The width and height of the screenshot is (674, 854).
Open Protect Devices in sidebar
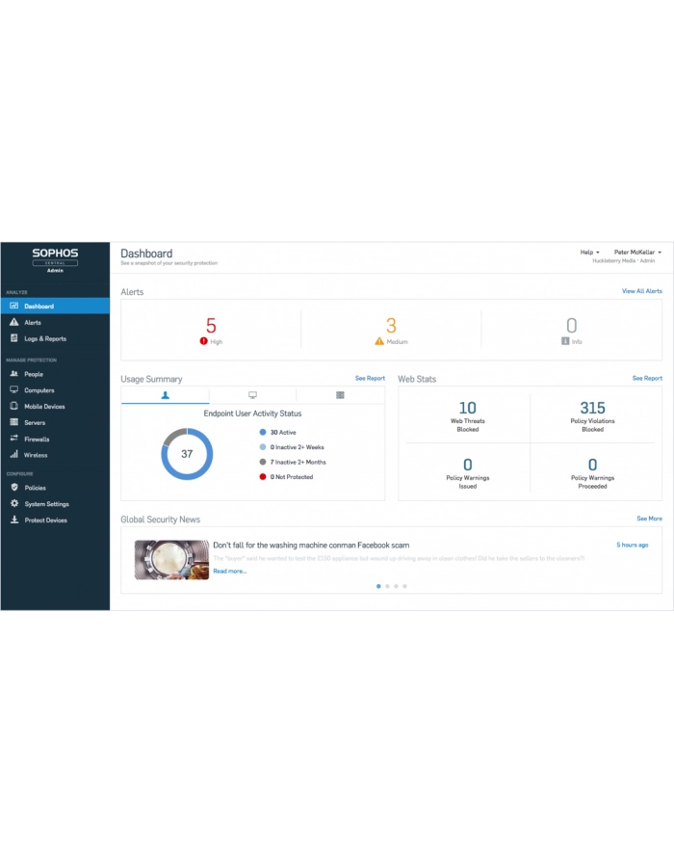55,520
